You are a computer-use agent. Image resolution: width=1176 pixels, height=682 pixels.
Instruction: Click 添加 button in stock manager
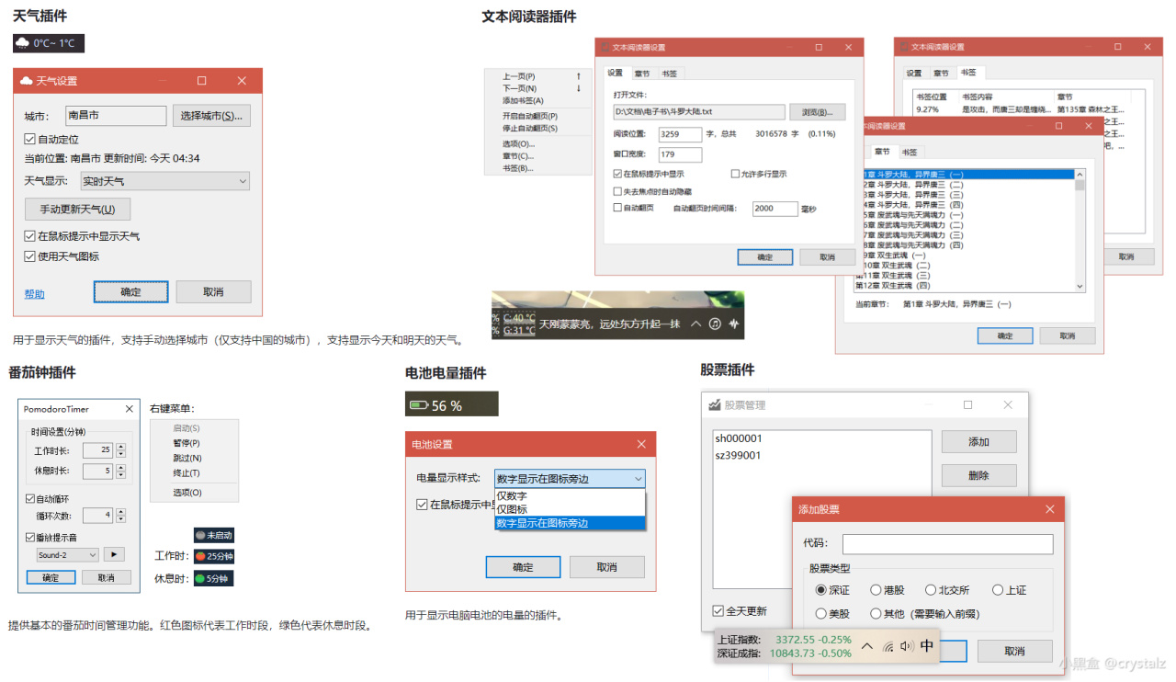(x=979, y=442)
